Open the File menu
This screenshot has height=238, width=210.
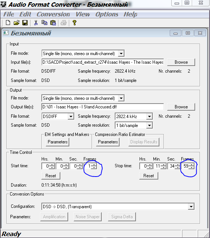click(x=9, y=14)
